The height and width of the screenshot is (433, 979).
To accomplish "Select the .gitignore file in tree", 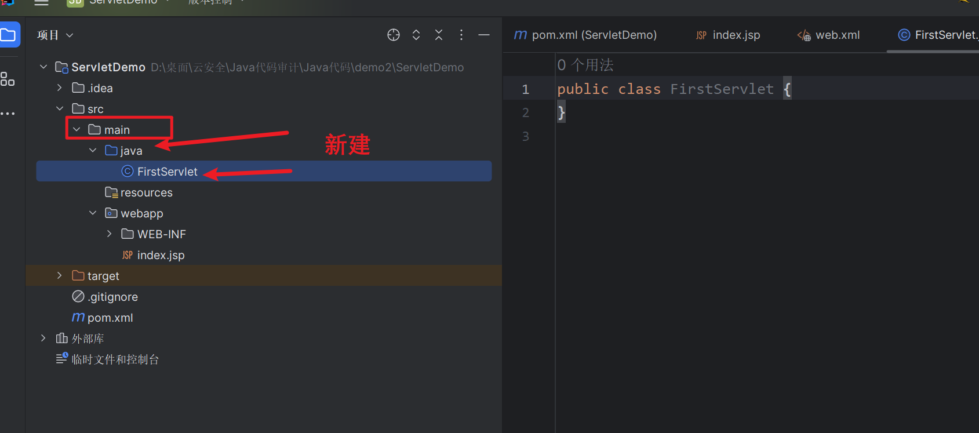I will point(112,297).
